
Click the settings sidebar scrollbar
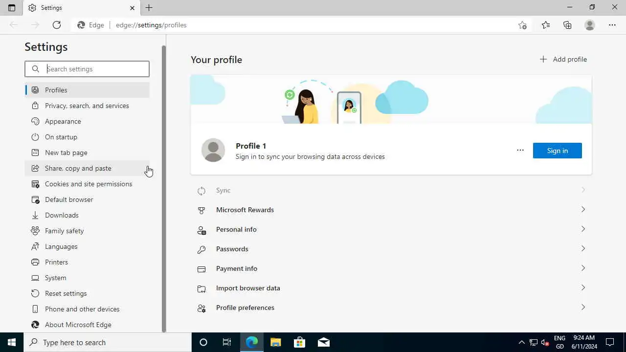pos(164,189)
